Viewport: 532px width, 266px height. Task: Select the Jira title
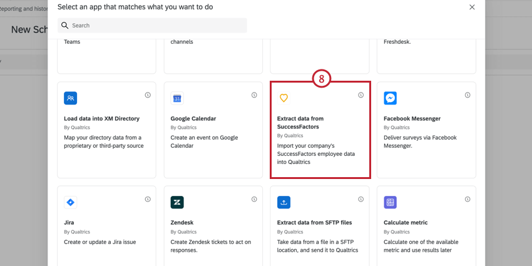coord(69,223)
